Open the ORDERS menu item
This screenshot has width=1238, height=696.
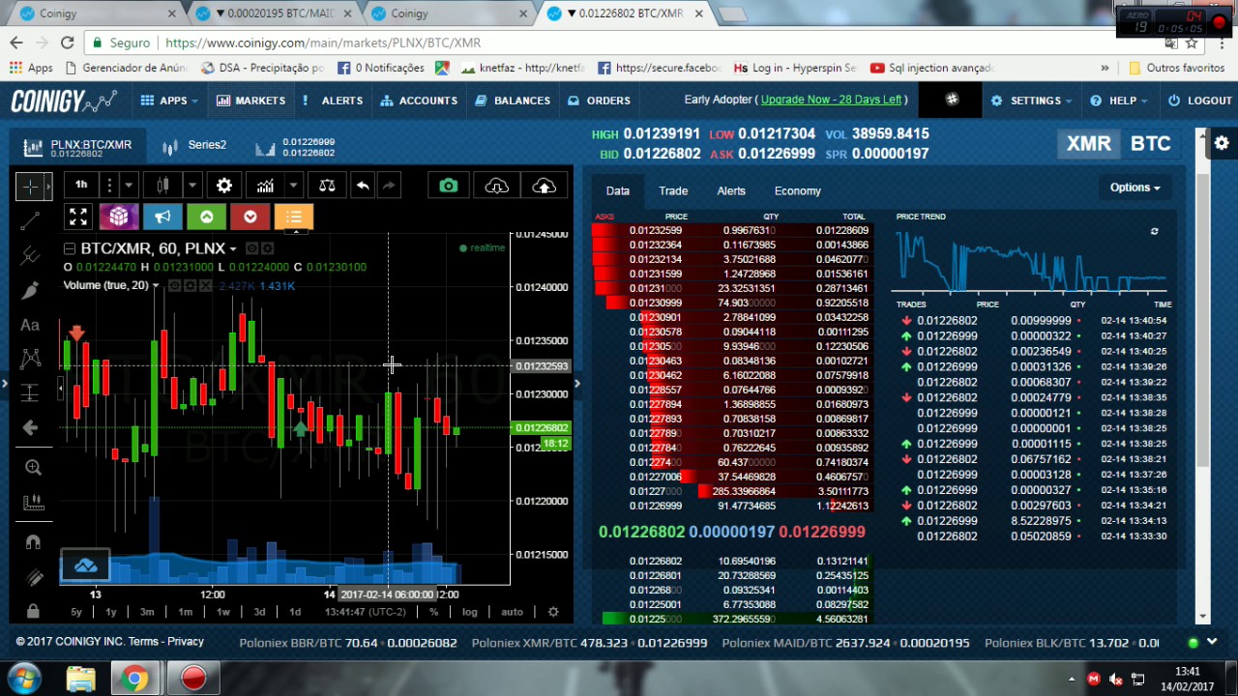click(599, 101)
